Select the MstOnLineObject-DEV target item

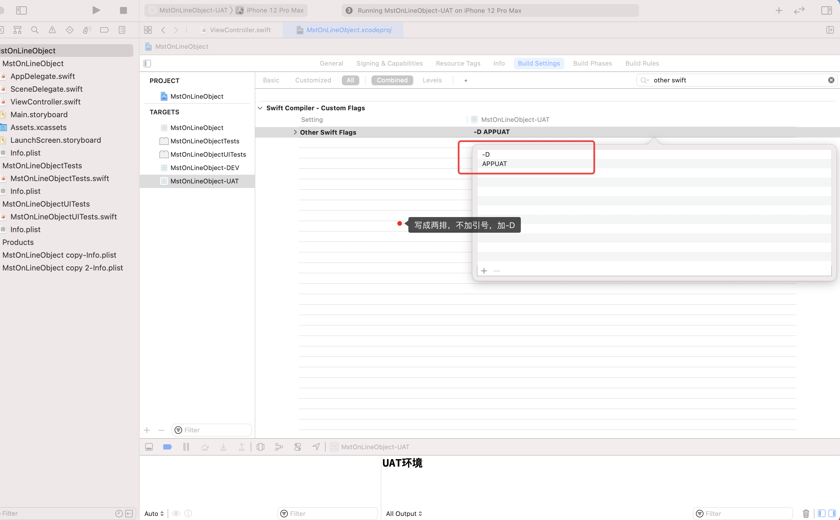(x=204, y=167)
